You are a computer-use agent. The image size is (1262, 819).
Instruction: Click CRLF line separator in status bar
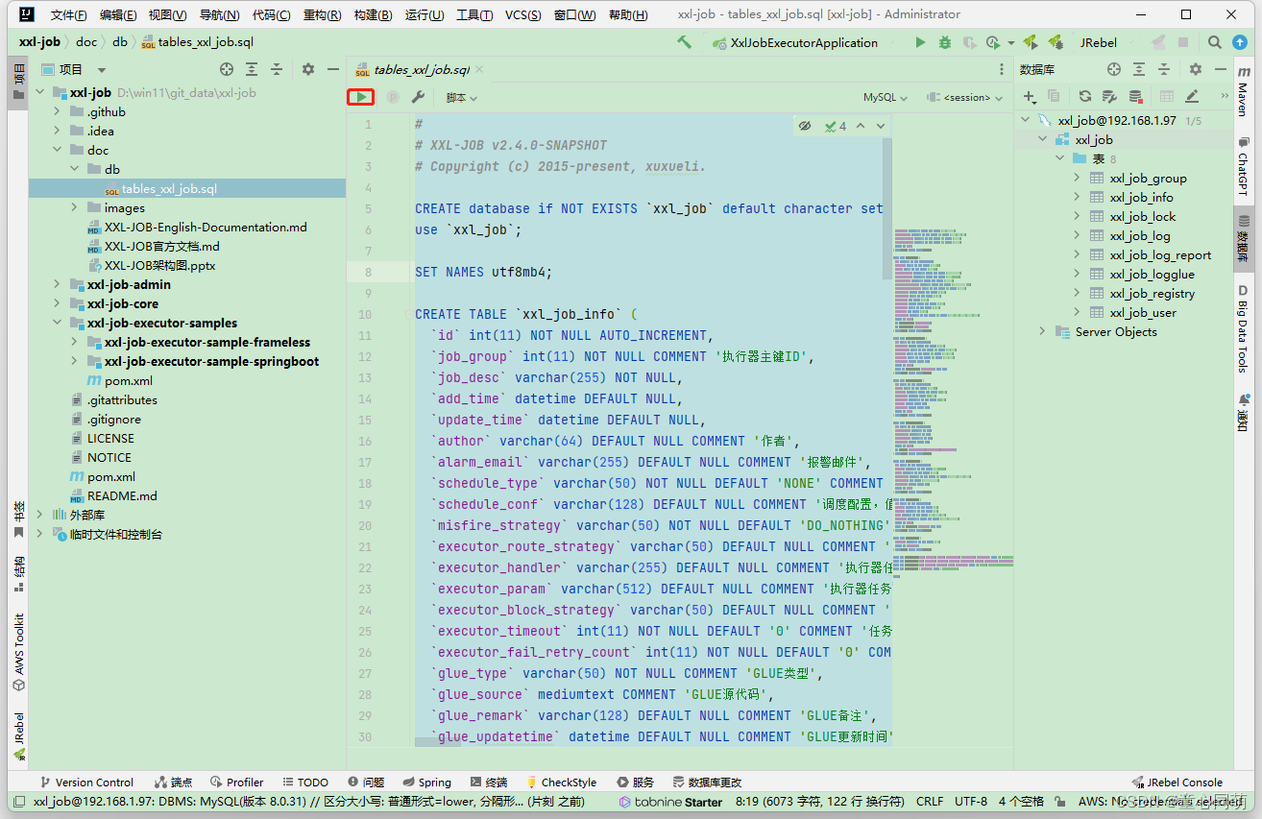tap(930, 801)
